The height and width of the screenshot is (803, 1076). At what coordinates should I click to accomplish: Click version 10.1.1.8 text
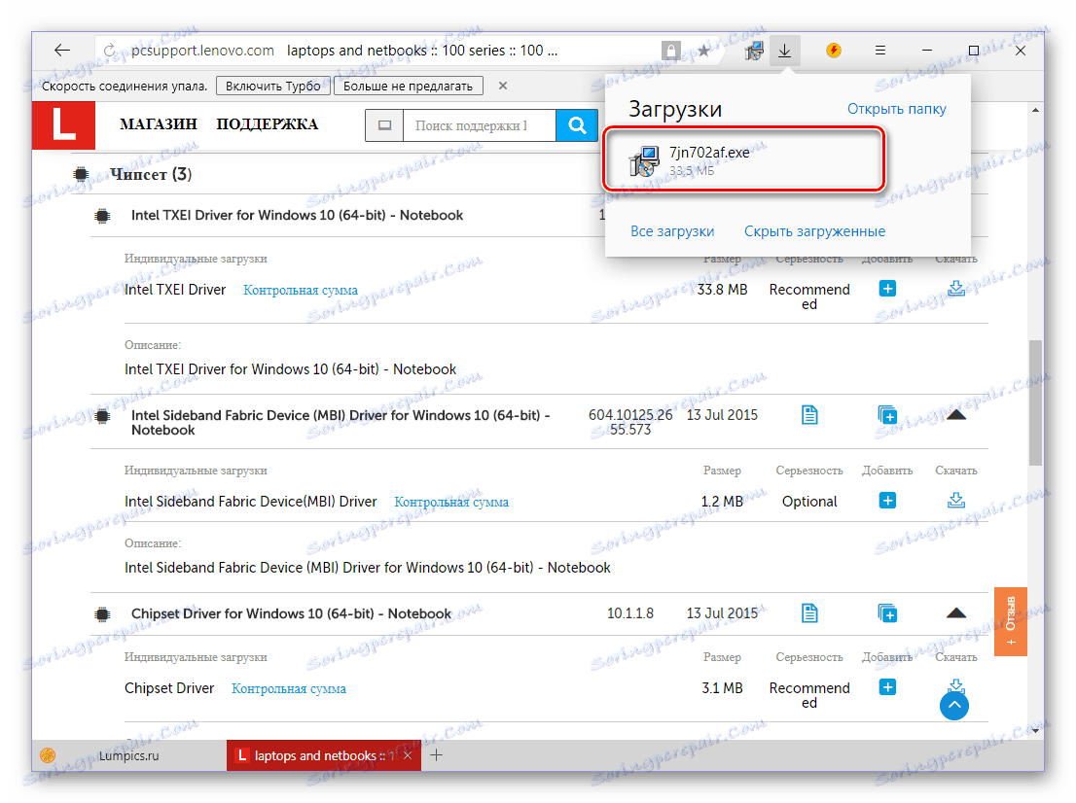tap(630, 613)
